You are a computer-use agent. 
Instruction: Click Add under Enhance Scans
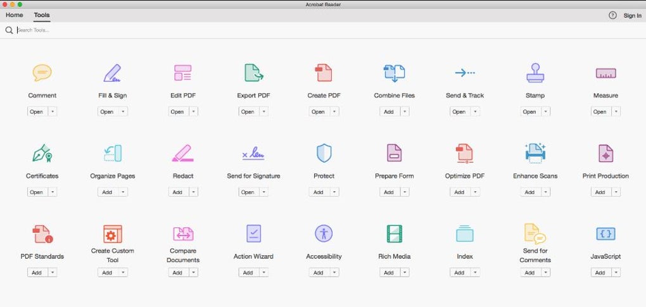pyautogui.click(x=530, y=192)
